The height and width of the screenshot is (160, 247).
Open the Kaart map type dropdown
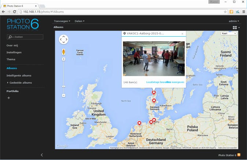(x=229, y=33)
